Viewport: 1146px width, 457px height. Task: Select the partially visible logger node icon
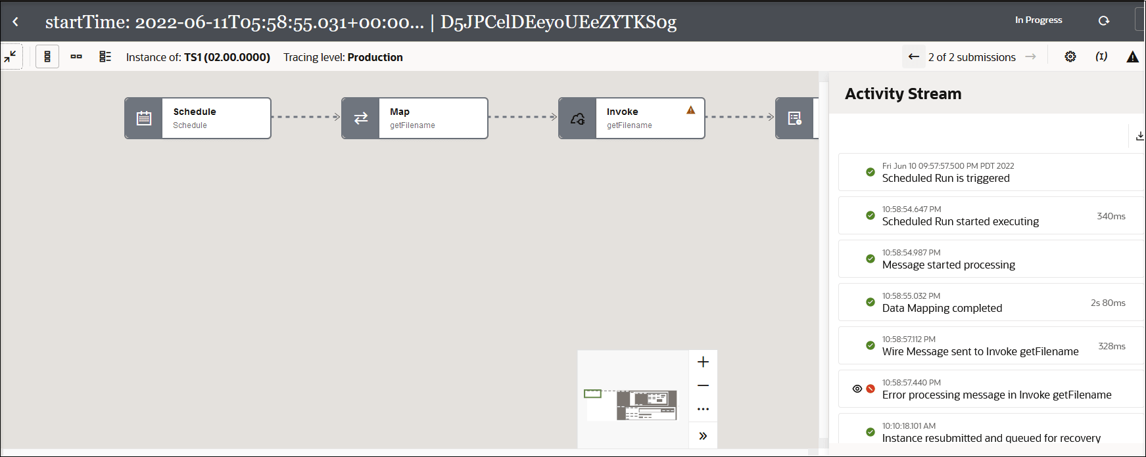pos(795,118)
